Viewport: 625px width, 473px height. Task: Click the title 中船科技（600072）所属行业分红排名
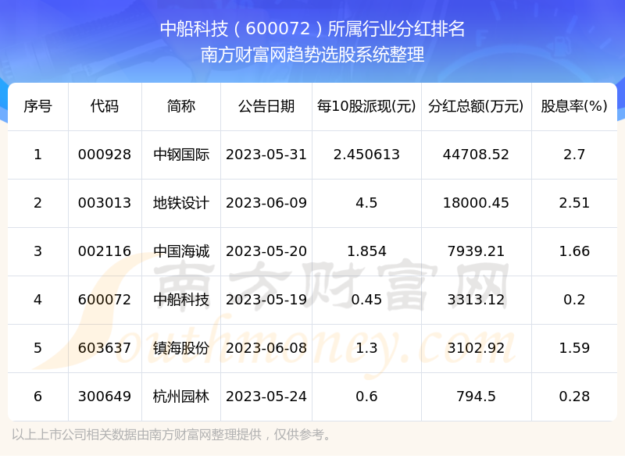point(312,29)
